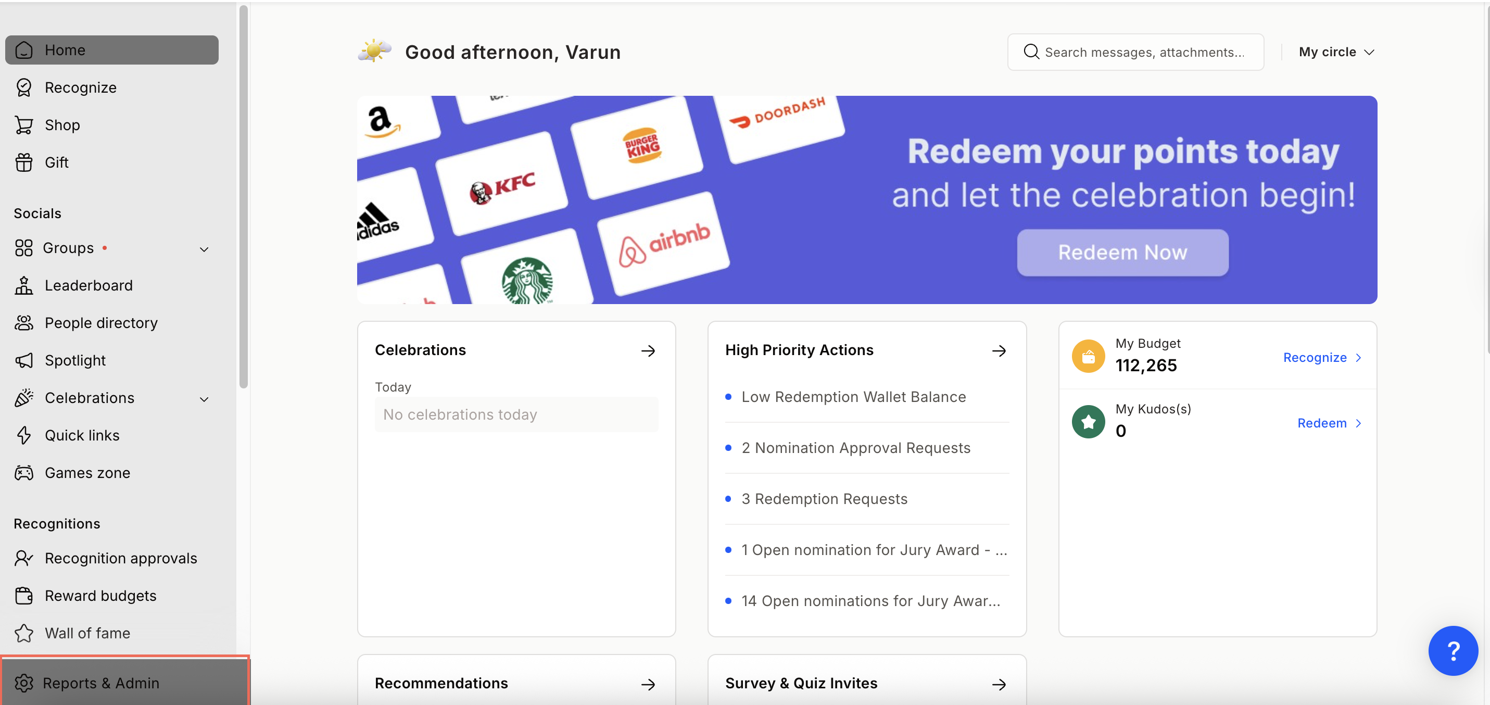Open Recommendations card via its arrow
1490x705 pixels.
coord(648,685)
